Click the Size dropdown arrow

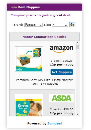click(66, 25)
